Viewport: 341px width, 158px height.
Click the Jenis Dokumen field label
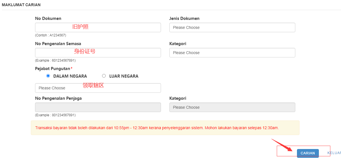184,18
